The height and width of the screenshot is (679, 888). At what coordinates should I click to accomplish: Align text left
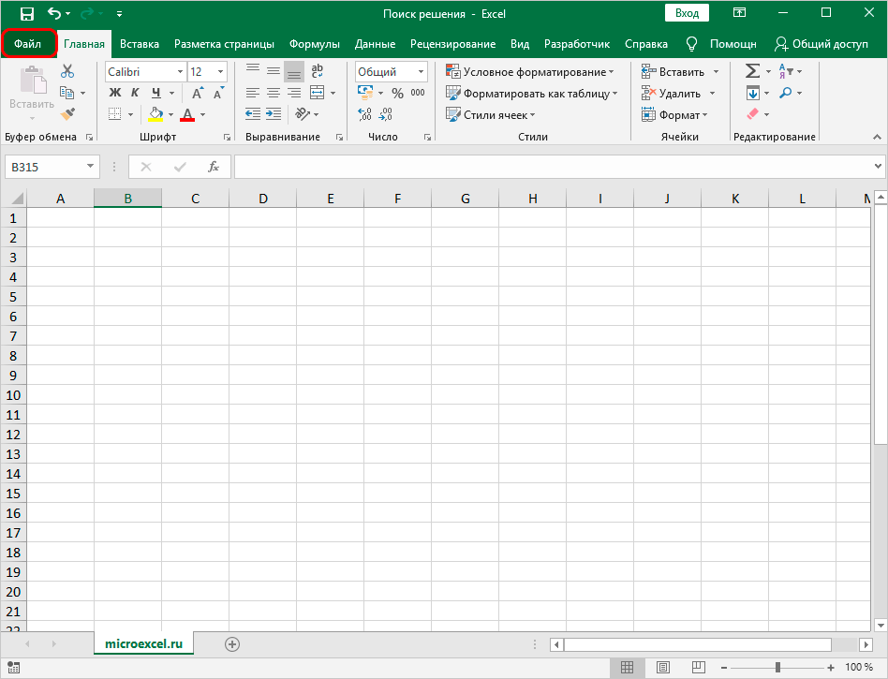[x=253, y=93]
